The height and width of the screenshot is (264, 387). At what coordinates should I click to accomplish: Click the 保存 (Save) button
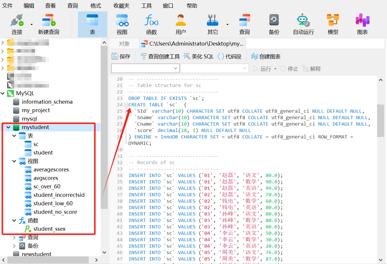121,56
